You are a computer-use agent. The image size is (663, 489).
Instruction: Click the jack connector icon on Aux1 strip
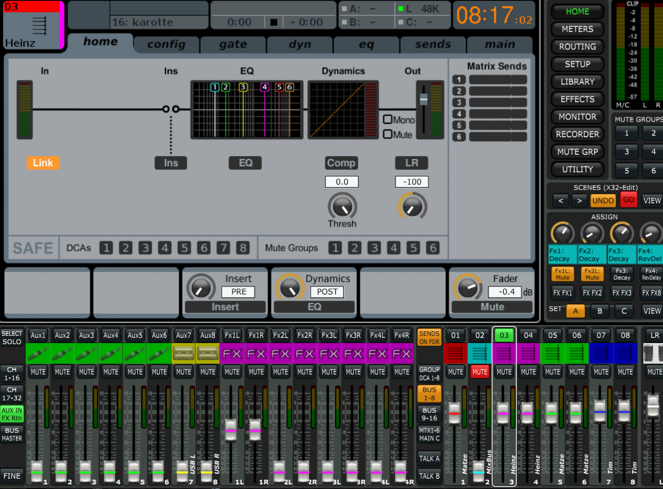(x=38, y=353)
